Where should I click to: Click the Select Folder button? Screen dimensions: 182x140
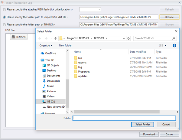coord(142,125)
